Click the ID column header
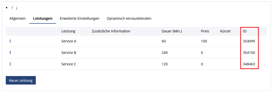 click(x=245, y=31)
